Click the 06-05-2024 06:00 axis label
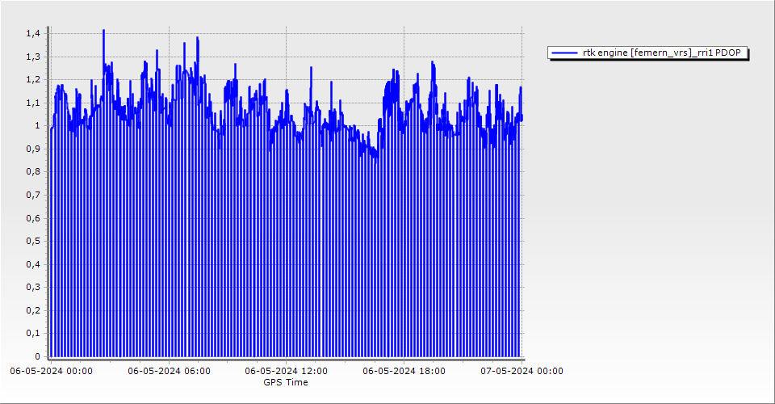Image resolution: width=775 pixels, height=404 pixels. coord(170,371)
